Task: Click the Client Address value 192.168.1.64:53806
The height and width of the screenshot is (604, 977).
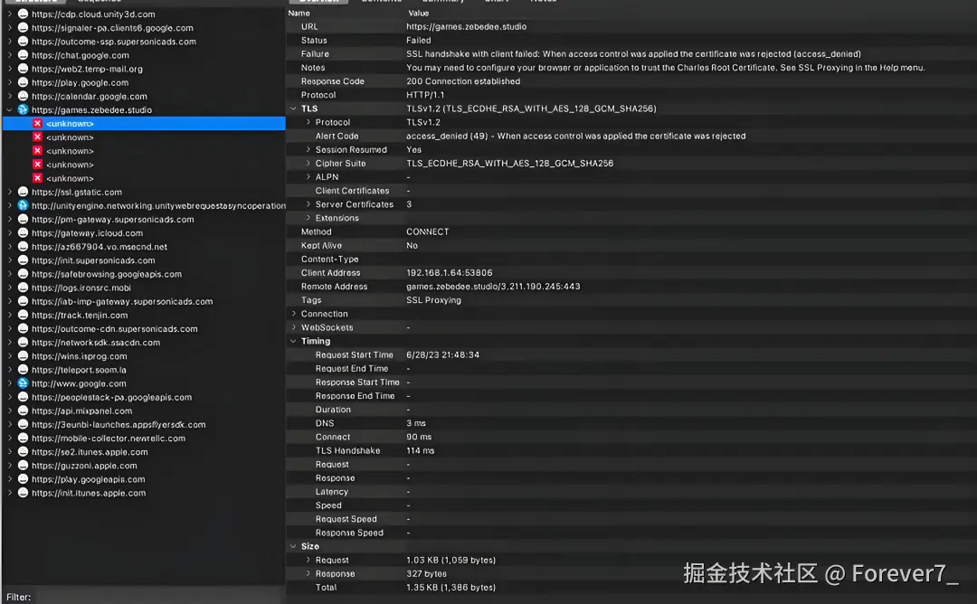Action: pos(450,273)
